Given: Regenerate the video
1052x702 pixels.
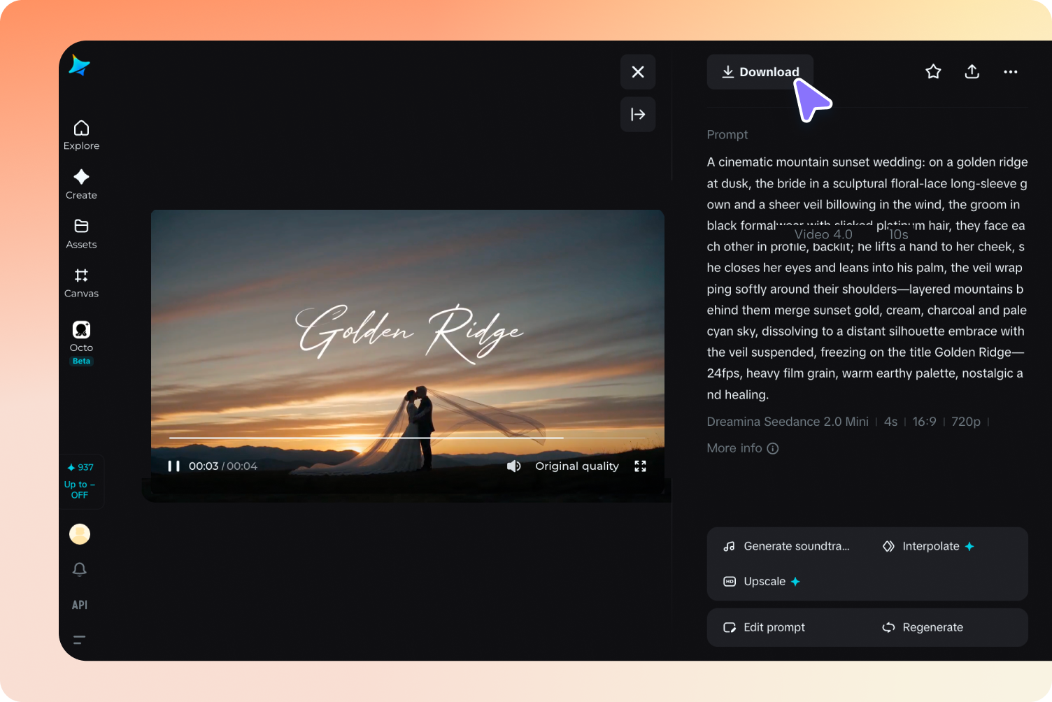Looking at the screenshot, I should tap(923, 627).
